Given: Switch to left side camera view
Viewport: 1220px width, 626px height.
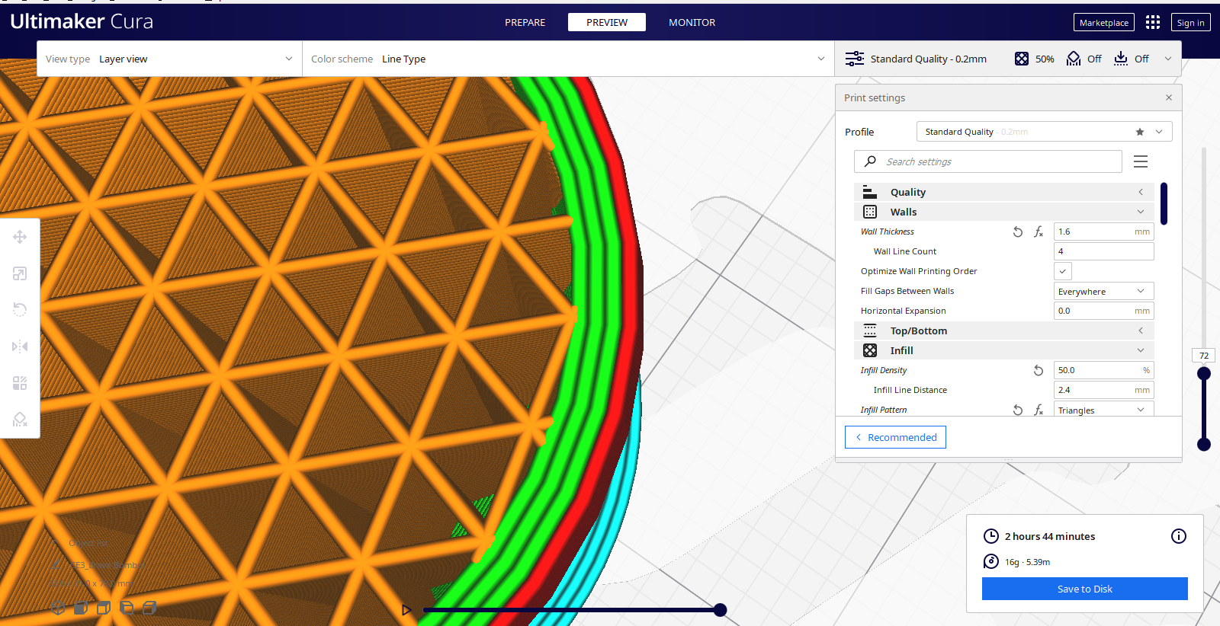Looking at the screenshot, I should [x=127, y=608].
